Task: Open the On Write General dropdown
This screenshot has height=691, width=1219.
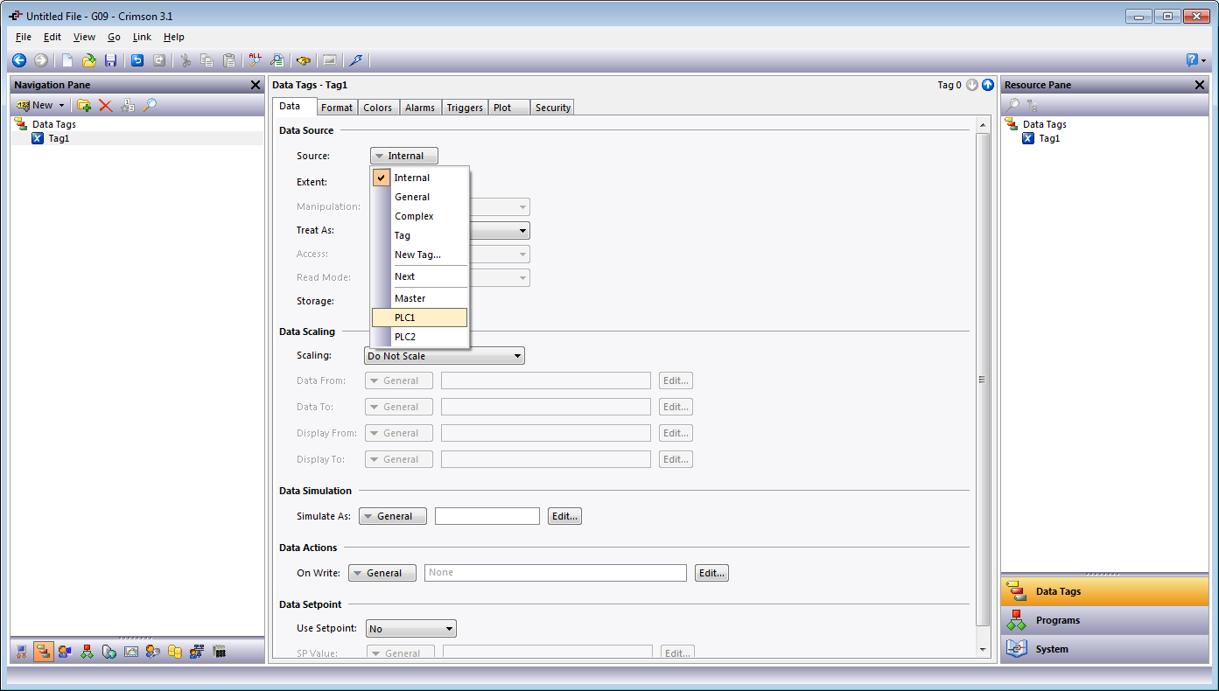Action: coord(382,573)
